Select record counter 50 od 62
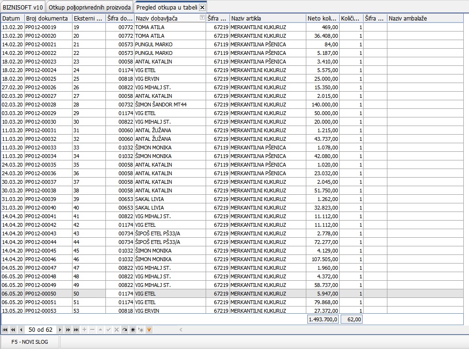Viewport: 469px width, 349px height. (41, 330)
